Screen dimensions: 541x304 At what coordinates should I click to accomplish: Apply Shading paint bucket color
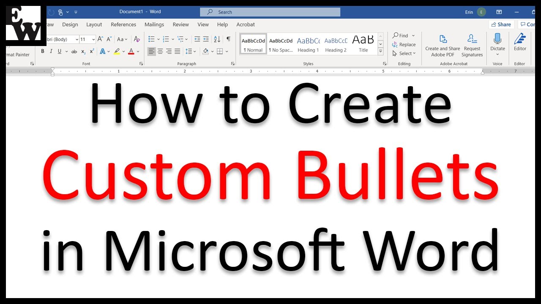click(205, 52)
